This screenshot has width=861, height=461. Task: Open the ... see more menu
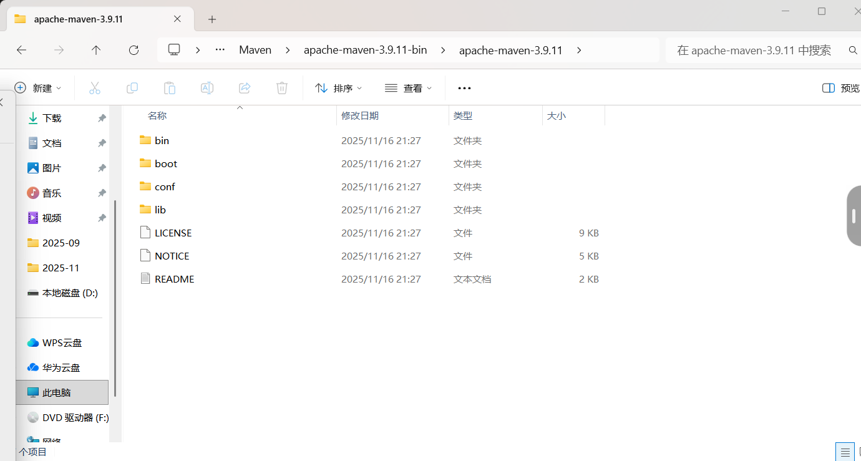pos(464,87)
